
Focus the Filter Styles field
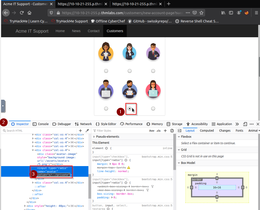[x=120, y=131]
